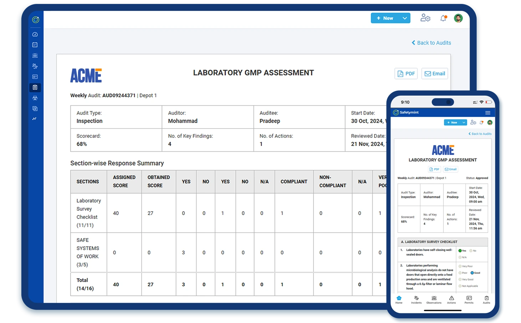The width and height of the screenshot is (521, 323).
Task: Select "N/A" for the first checklist question
Action: 460,257
